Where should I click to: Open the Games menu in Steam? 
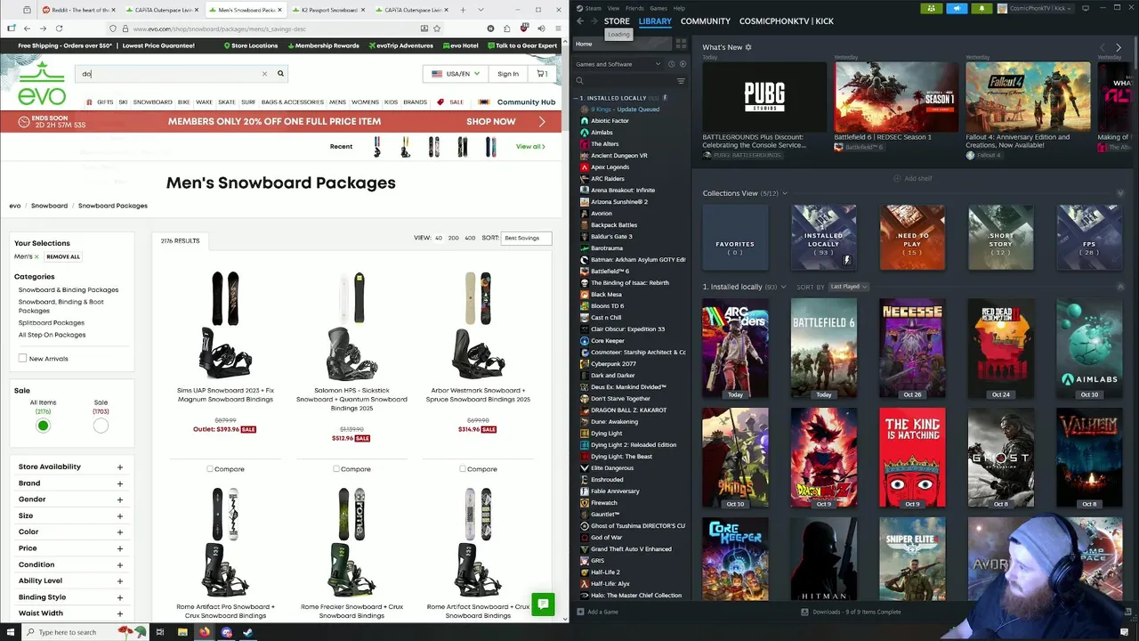click(658, 8)
